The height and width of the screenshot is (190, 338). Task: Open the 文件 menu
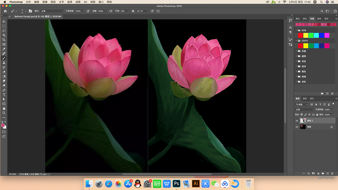29,2
